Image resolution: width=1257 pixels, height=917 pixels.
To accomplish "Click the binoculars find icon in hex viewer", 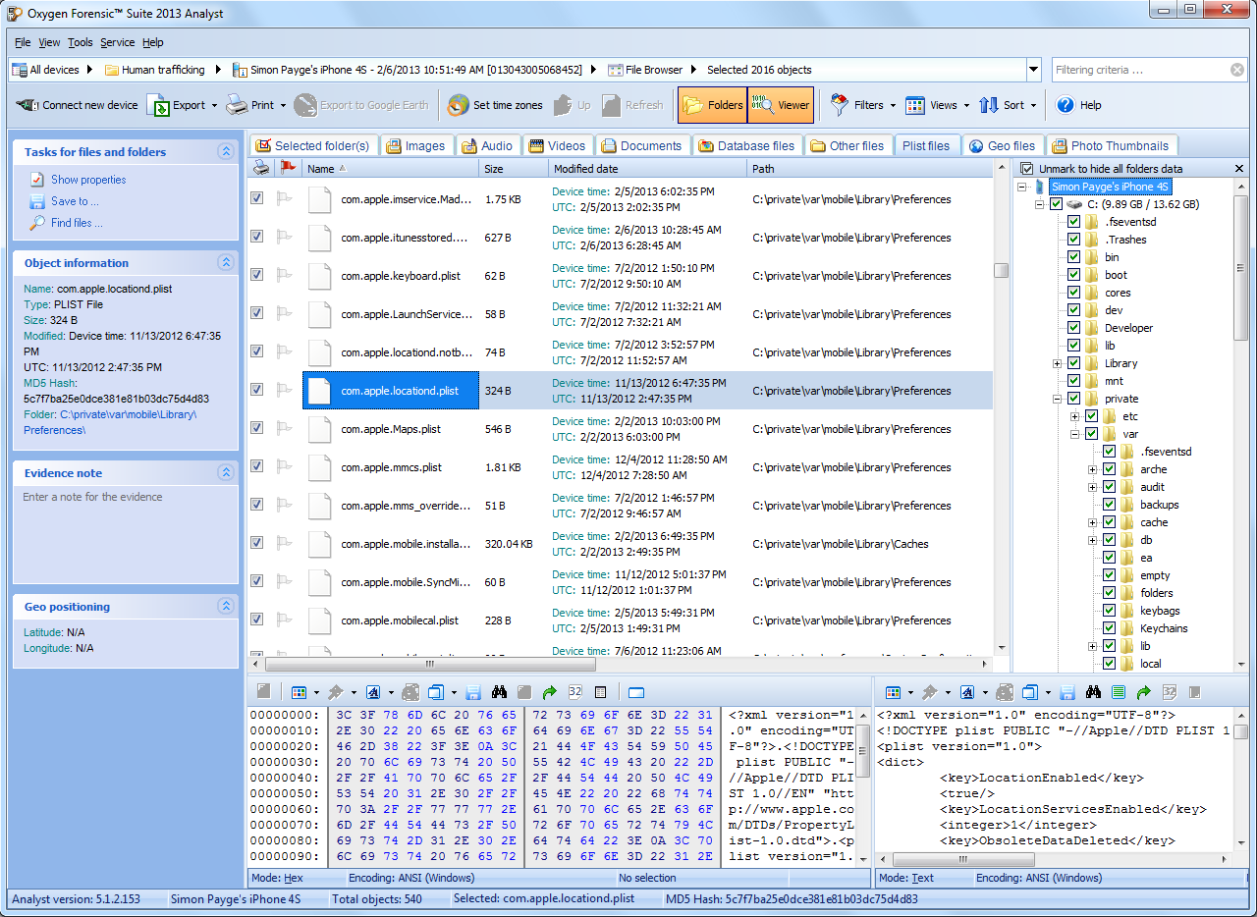I will coord(499,692).
